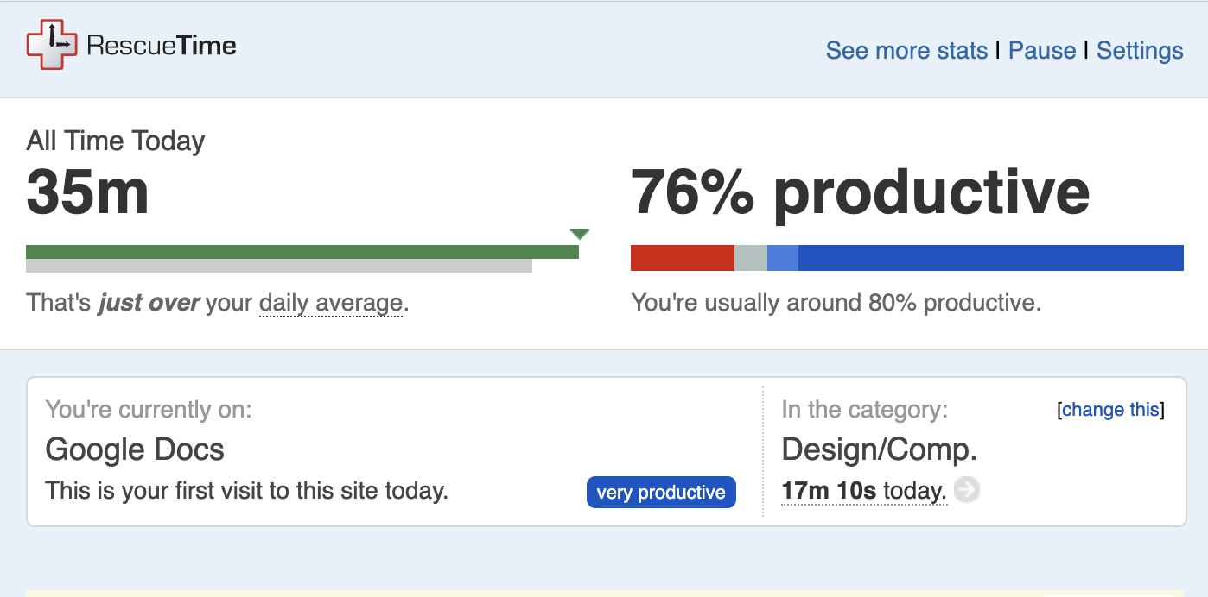Click the dark blue very productive segment
Viewport: 1208px width, 597px height.
[991, 258]
